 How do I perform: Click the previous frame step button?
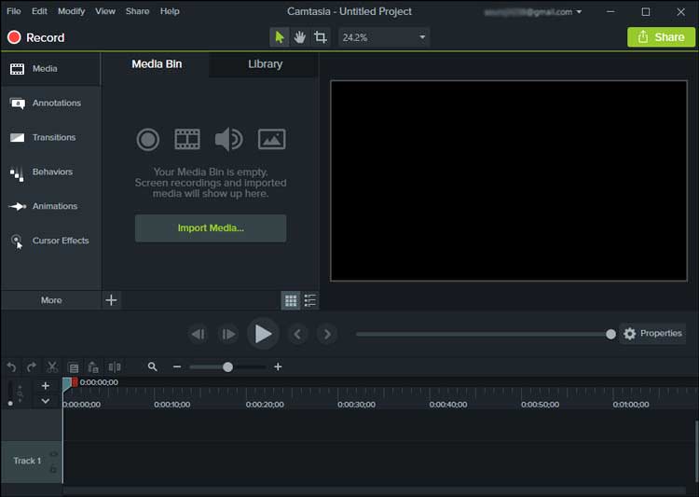pyautogui.click(x=199, y=334)
